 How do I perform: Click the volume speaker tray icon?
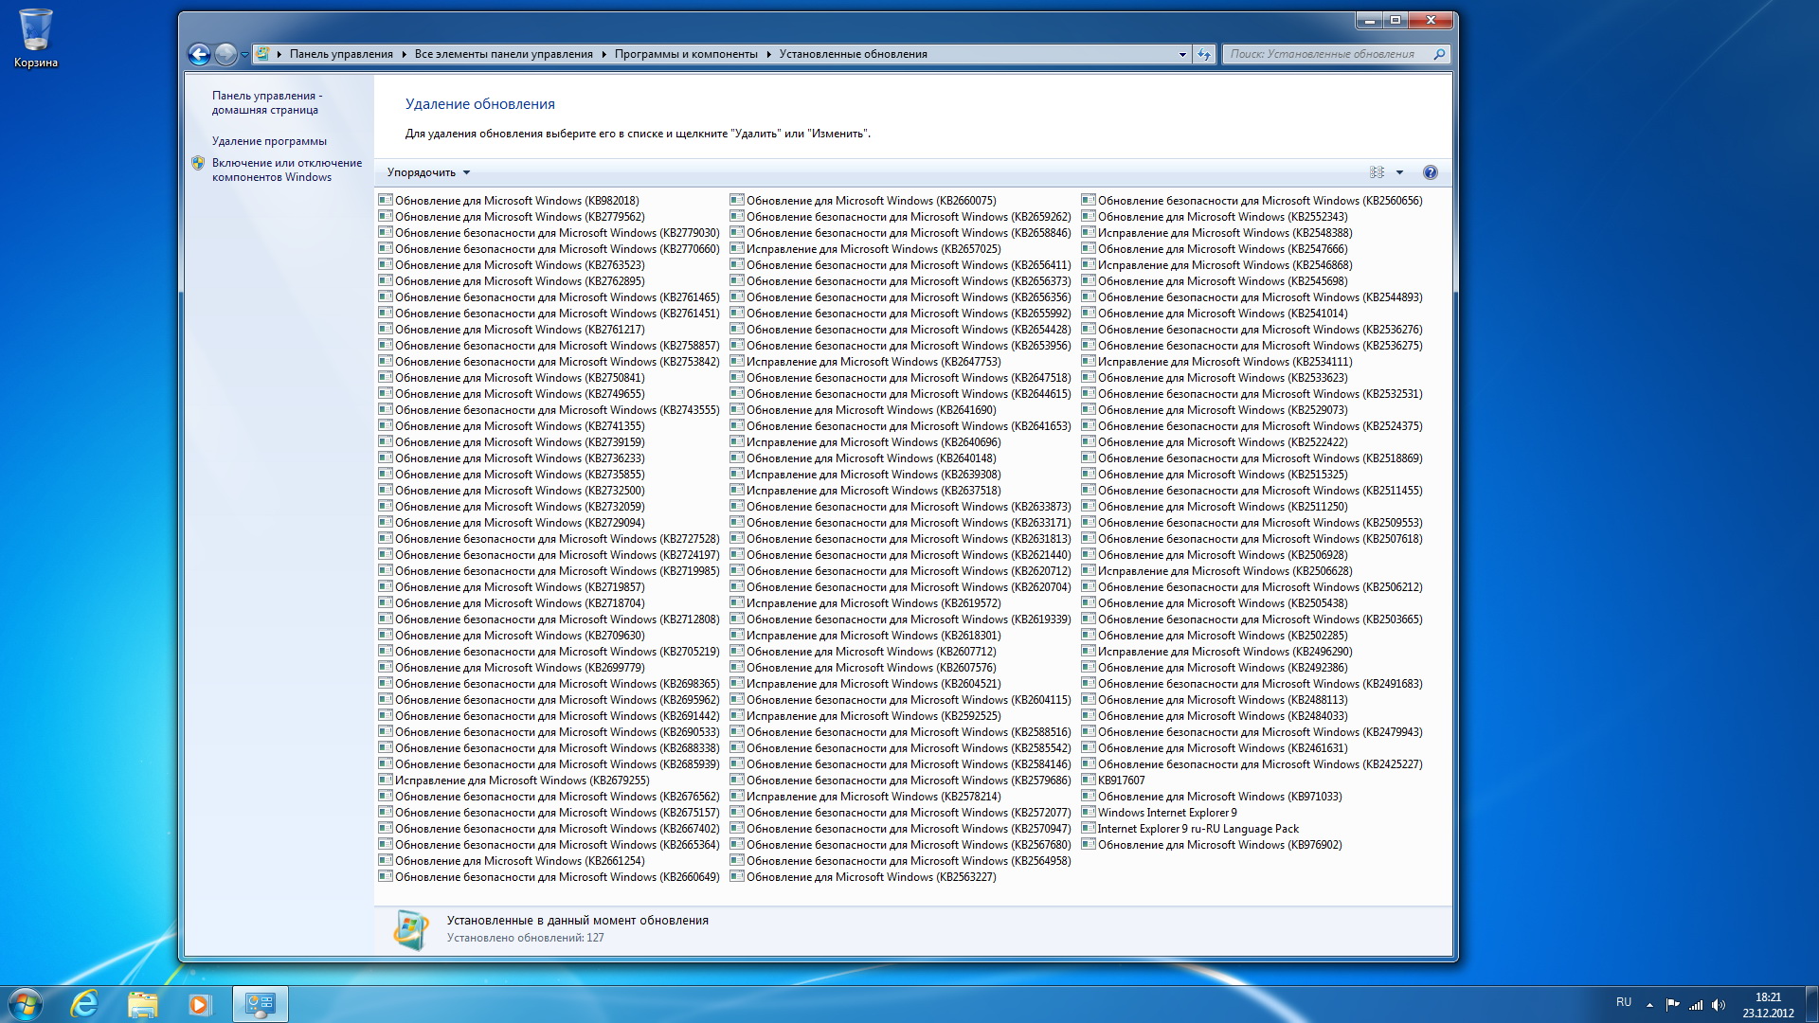tap(1719, 1004)
